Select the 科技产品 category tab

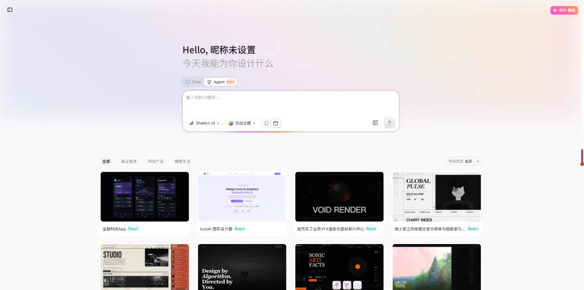pyautogui.click(x=156, y=161)
